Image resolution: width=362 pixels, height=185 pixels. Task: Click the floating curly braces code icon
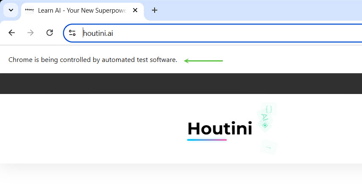point(269,110)
